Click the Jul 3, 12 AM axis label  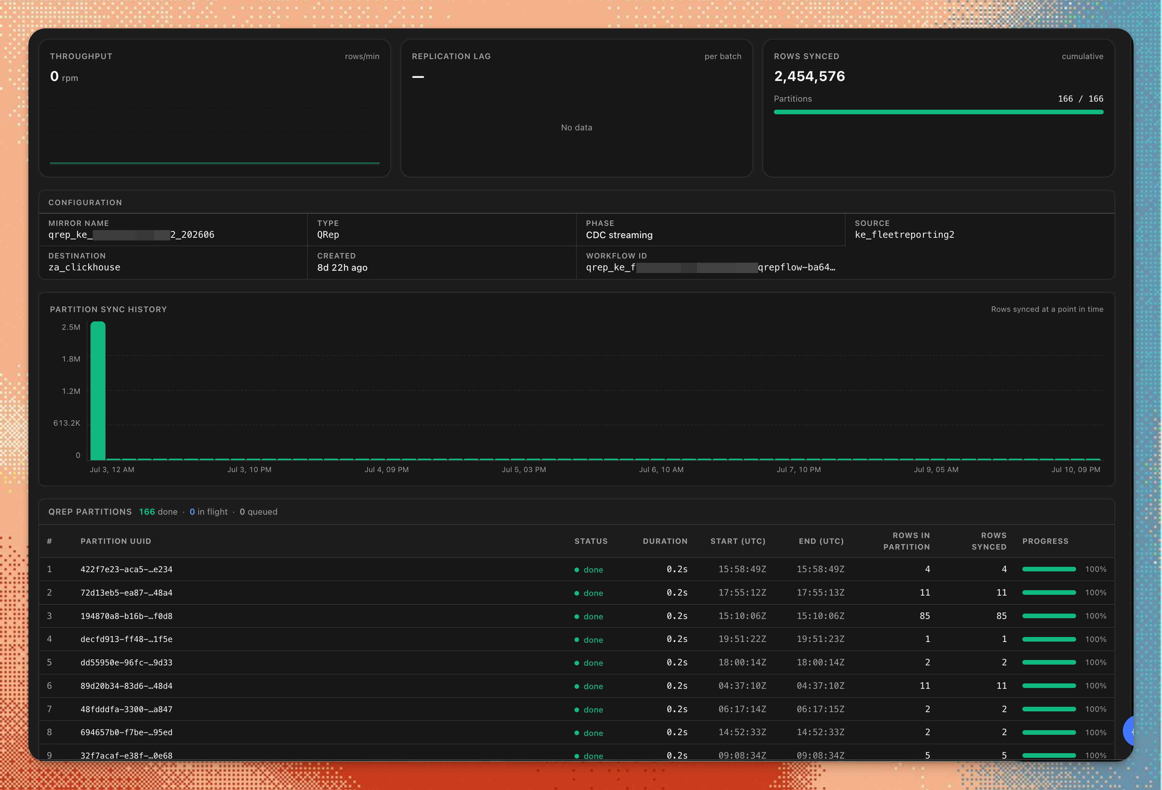tap(112, 469)
